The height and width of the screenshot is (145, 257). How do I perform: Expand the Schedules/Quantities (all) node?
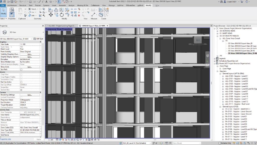(x=215, y=61)
